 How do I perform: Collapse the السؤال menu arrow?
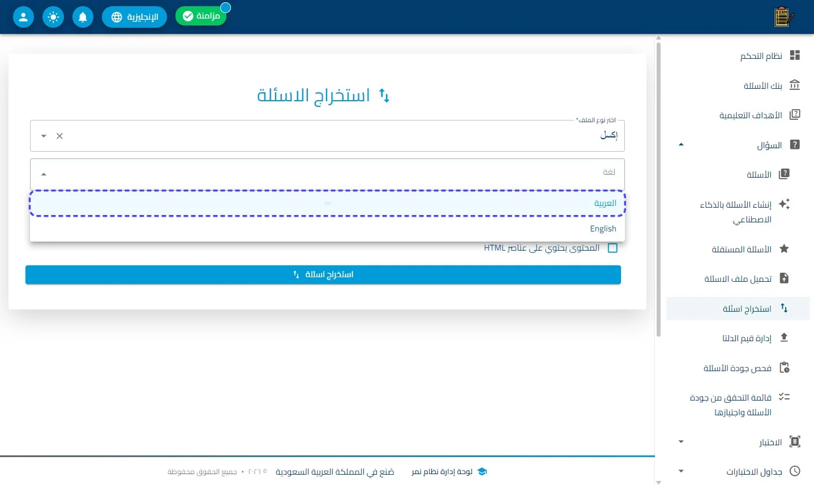681,145
